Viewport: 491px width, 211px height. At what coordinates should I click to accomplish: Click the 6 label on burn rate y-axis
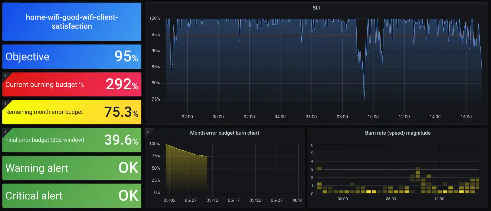click(x=312, y=145)
